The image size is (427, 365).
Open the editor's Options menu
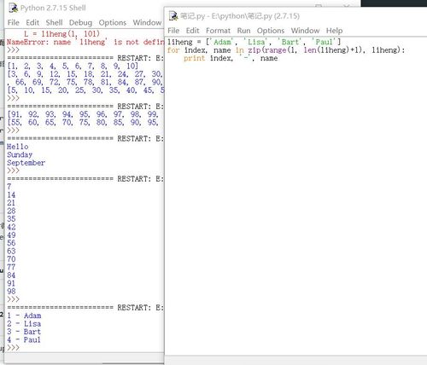[271, 31]
